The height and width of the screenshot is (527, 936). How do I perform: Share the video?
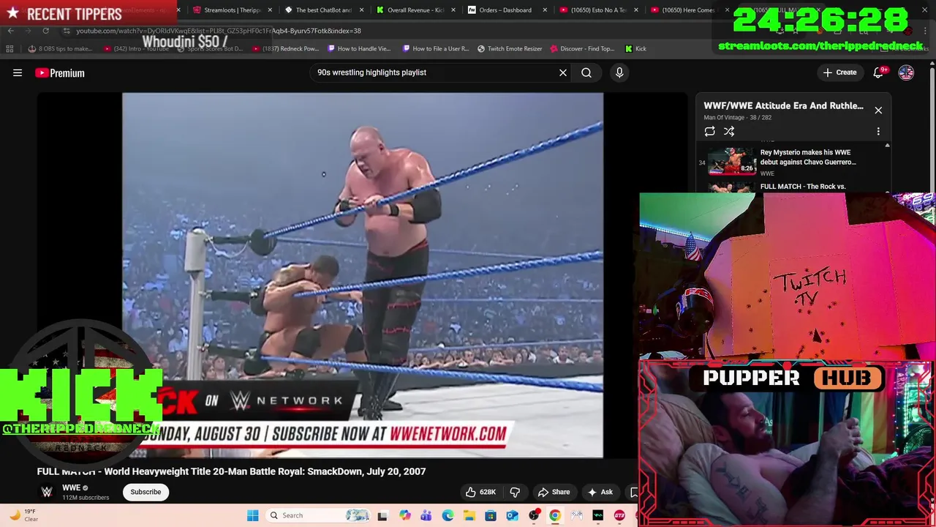click(x=554, y=492)
